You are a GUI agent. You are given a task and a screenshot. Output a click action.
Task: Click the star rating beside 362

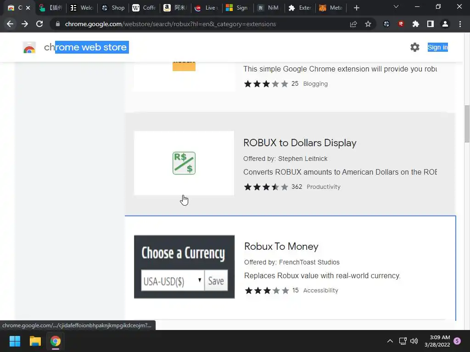(266, 187)
